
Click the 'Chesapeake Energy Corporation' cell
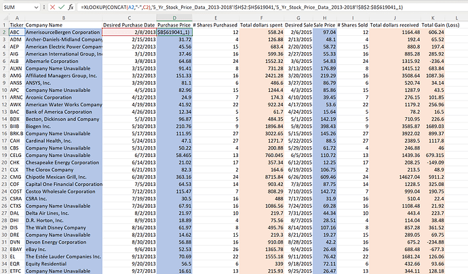pos(64,162)
